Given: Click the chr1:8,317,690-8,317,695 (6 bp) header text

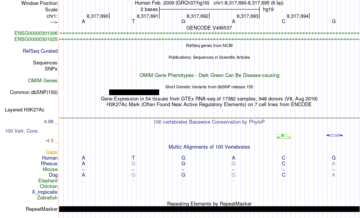Looking at the screenshot, I should click(x=249, y=3).
